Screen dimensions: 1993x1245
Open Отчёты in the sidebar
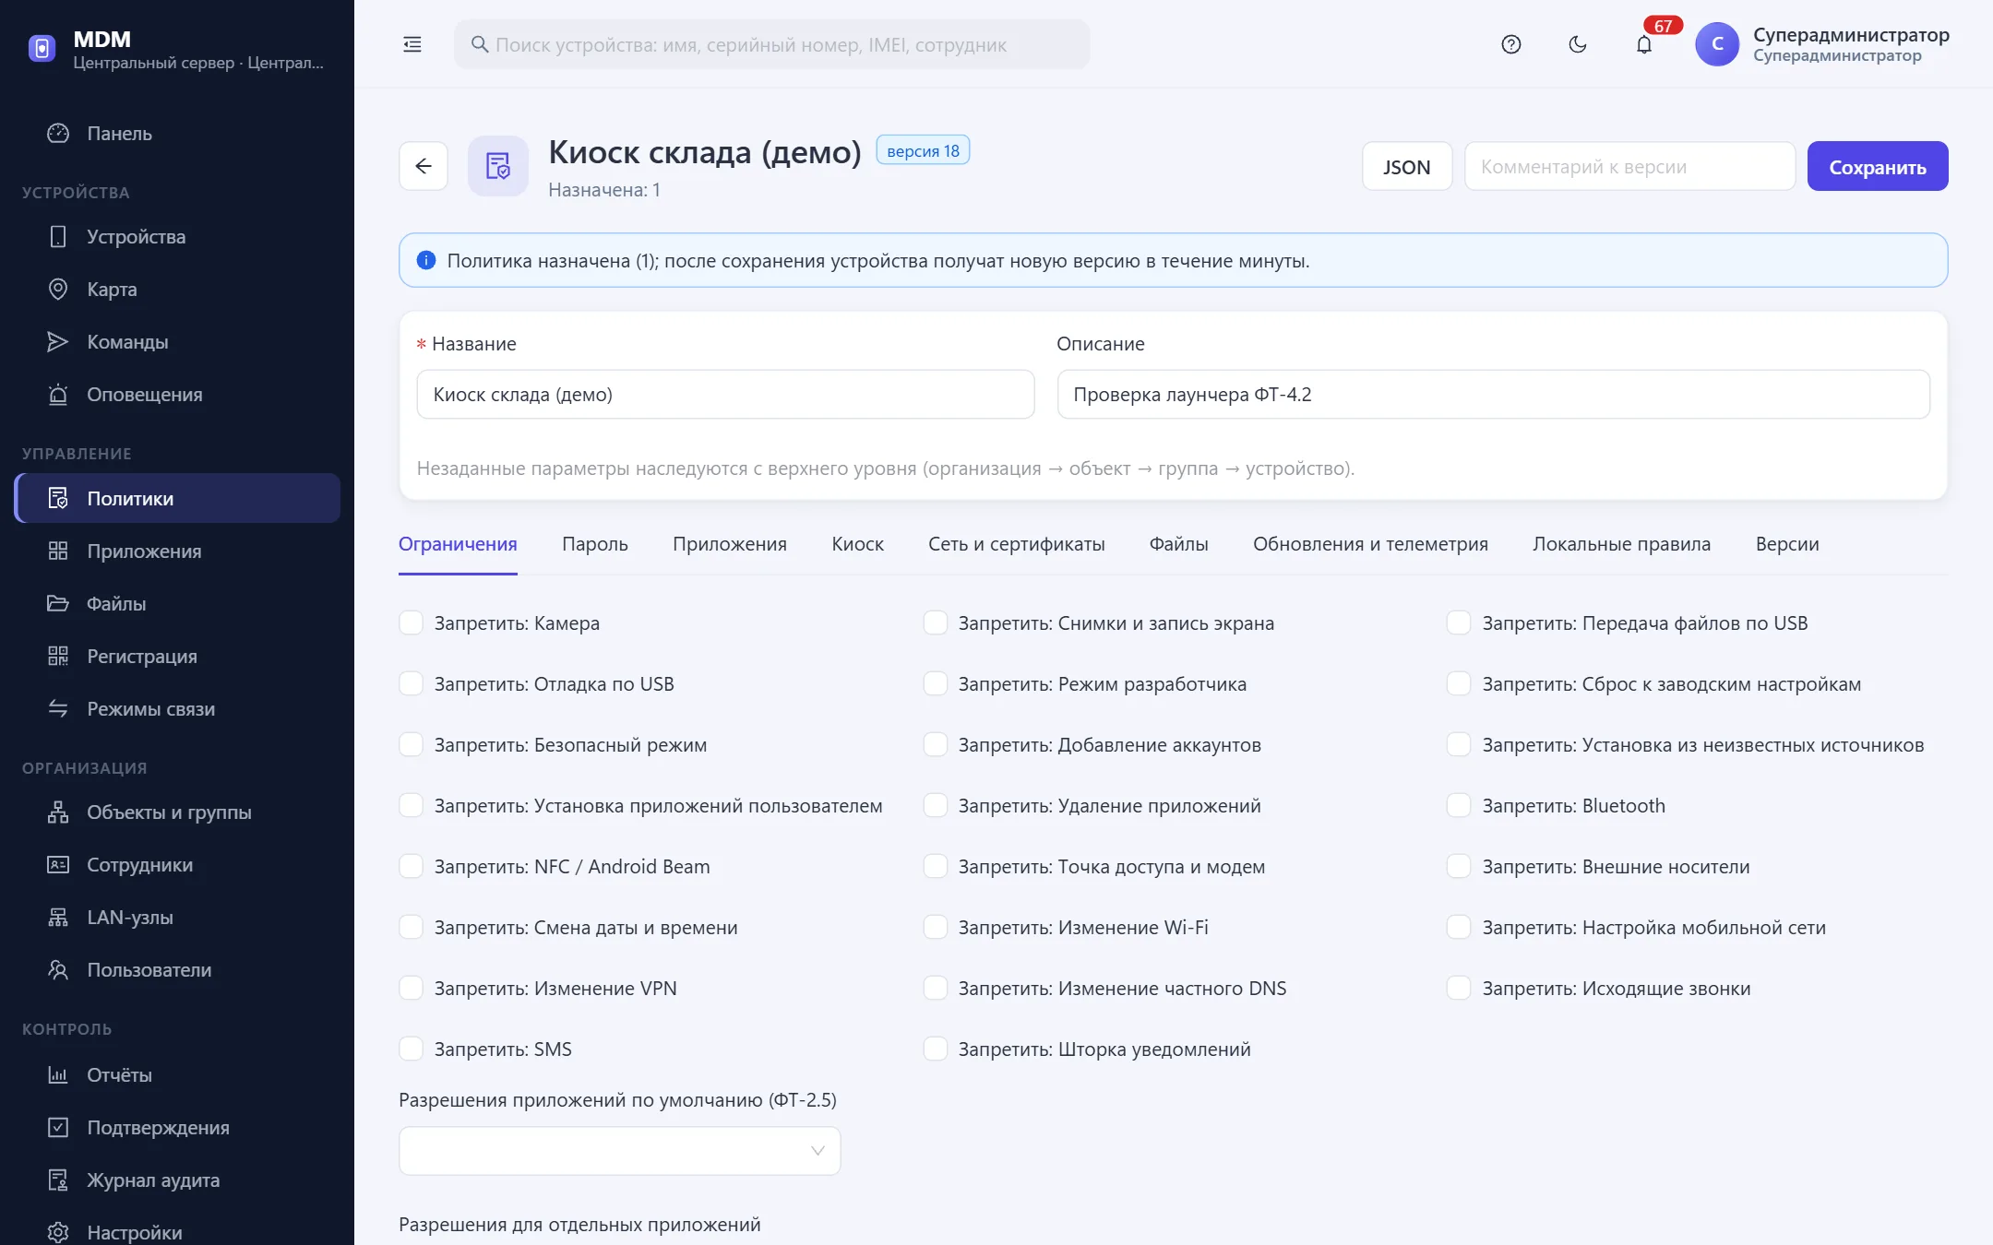coord(177,1075)
